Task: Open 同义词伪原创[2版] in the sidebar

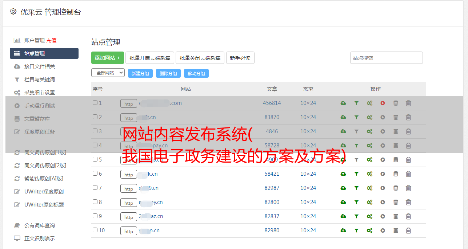Action: (45, 166)
